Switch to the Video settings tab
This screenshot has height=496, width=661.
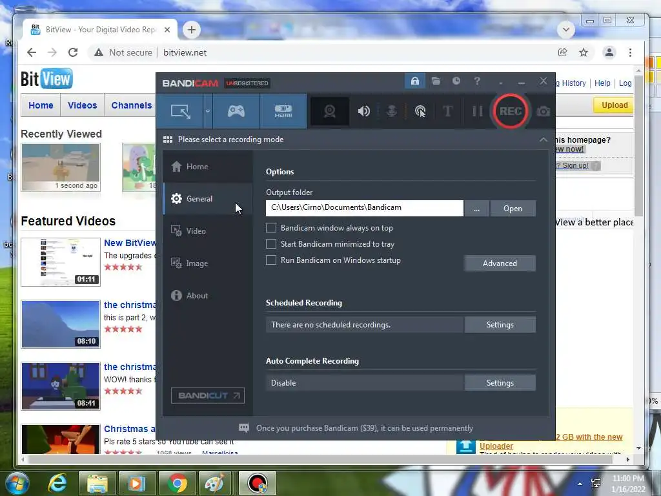click(x=208, y=231)
